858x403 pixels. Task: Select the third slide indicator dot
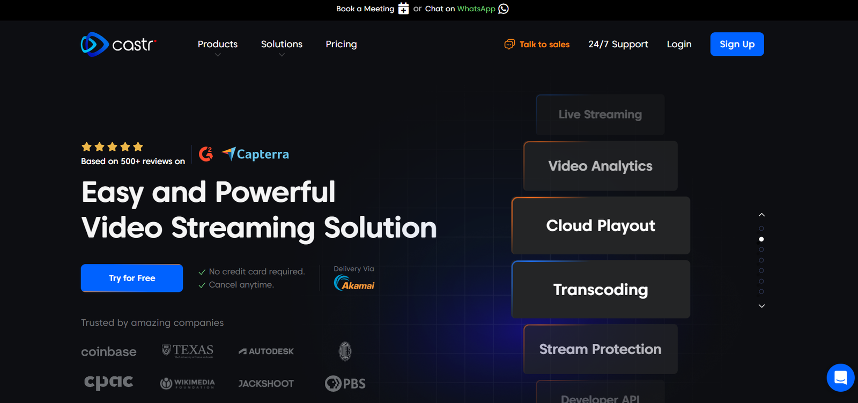click(x=761, y=250)
